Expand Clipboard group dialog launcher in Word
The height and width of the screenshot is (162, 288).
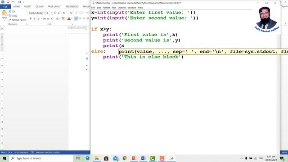pyautogui.click(x=27, y=24)
